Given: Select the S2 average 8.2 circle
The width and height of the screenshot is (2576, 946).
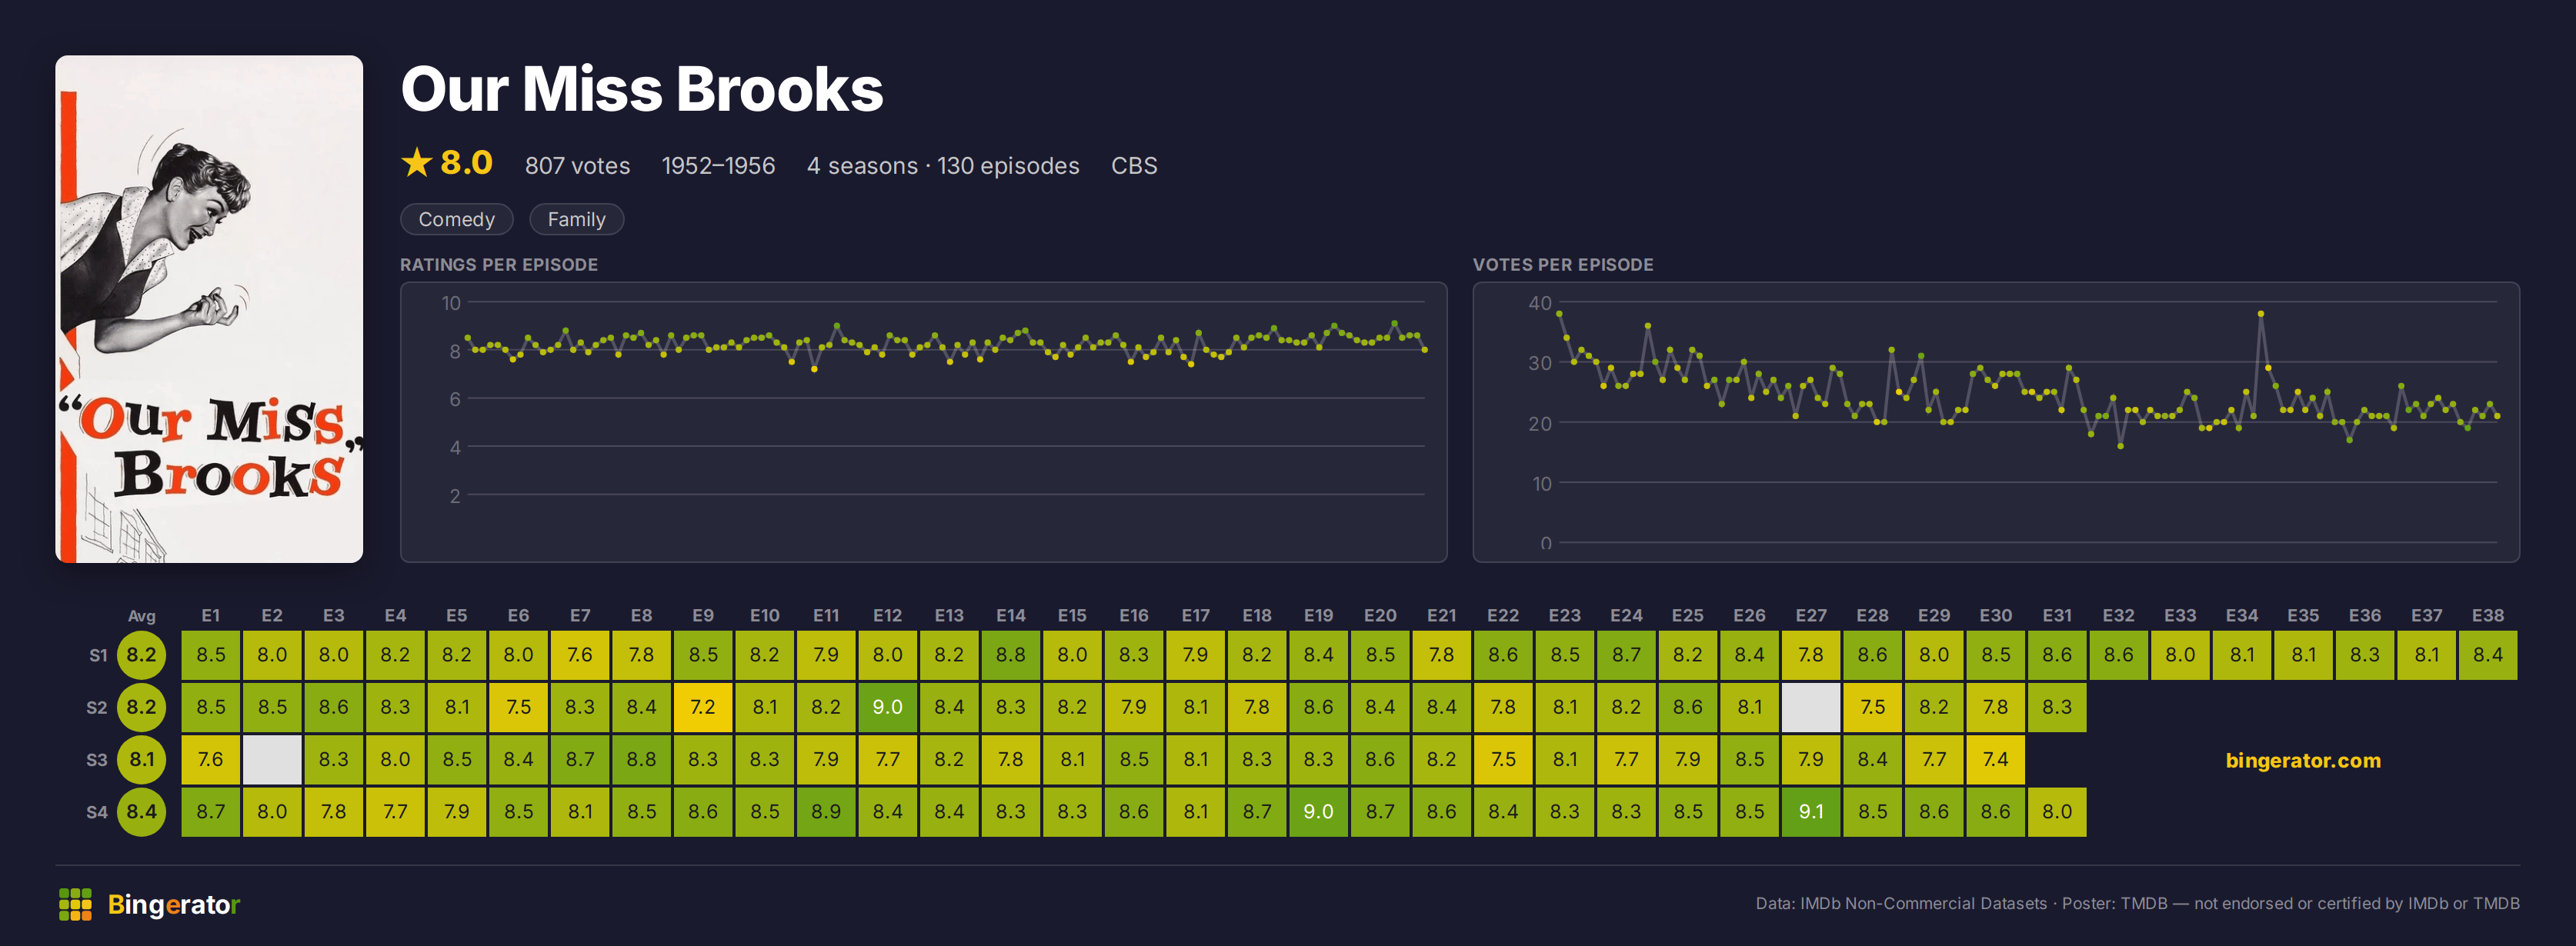Looking at the screenshot, I should click(141, 707).
